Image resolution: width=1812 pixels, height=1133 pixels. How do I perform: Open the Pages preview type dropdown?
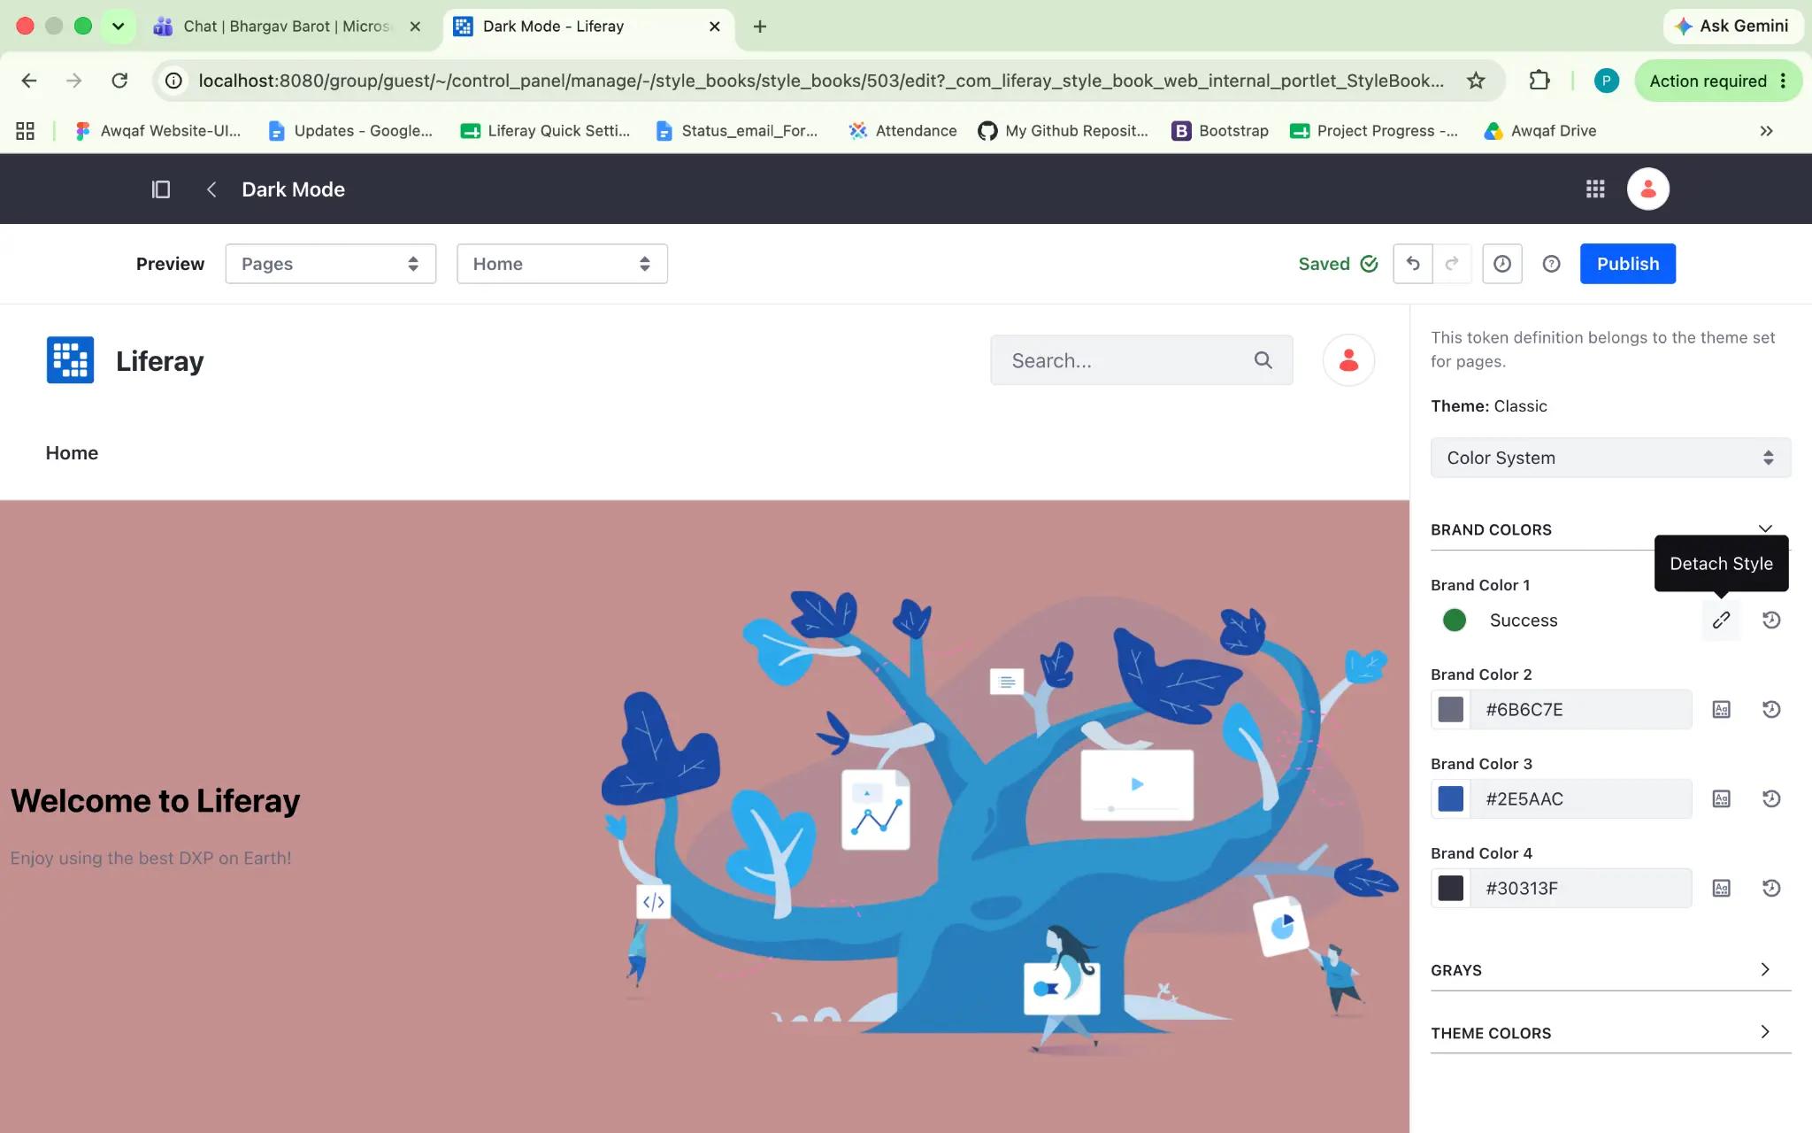click(331, 264)
